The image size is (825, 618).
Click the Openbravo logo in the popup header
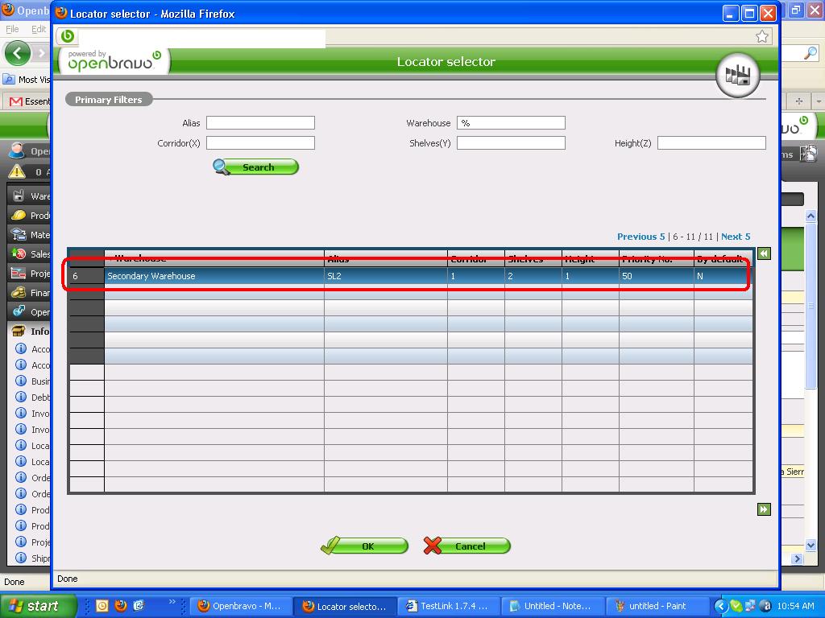click(x=114, y=61)
